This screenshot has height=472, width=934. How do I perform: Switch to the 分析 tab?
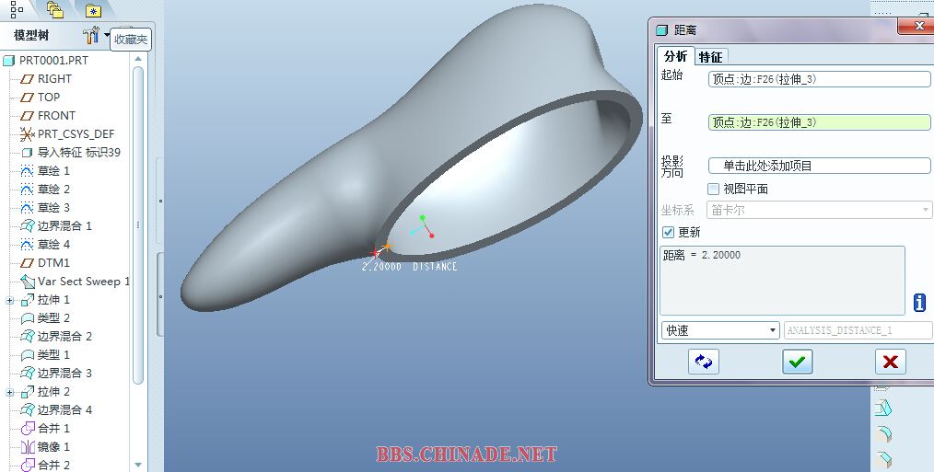675,56
